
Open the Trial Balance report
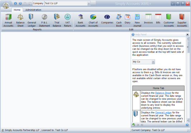[57, 20]
